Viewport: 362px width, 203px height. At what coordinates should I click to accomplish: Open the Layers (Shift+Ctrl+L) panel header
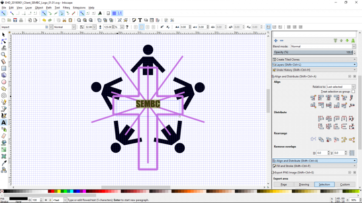[315, 65]
